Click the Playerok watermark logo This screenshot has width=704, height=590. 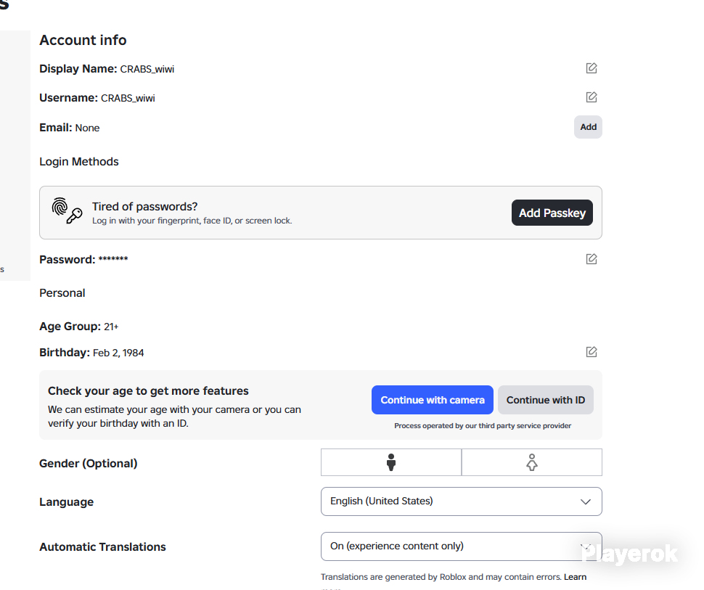coord(629,554)
